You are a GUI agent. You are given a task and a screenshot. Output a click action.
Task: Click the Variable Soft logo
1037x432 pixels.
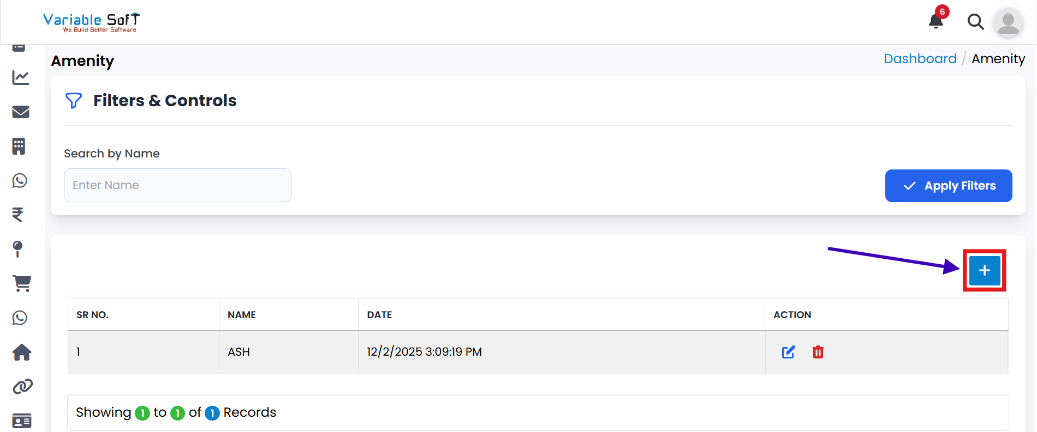[92, 22]
